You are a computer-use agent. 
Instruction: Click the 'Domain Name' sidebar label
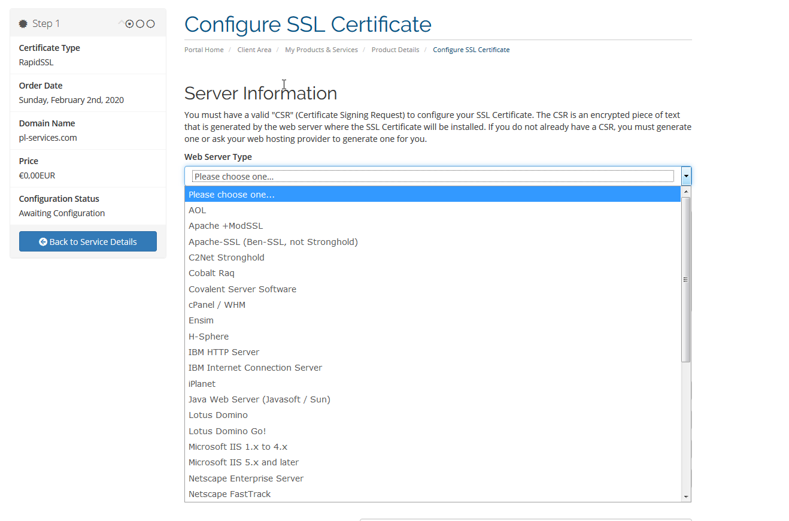(x=47, y=123)
